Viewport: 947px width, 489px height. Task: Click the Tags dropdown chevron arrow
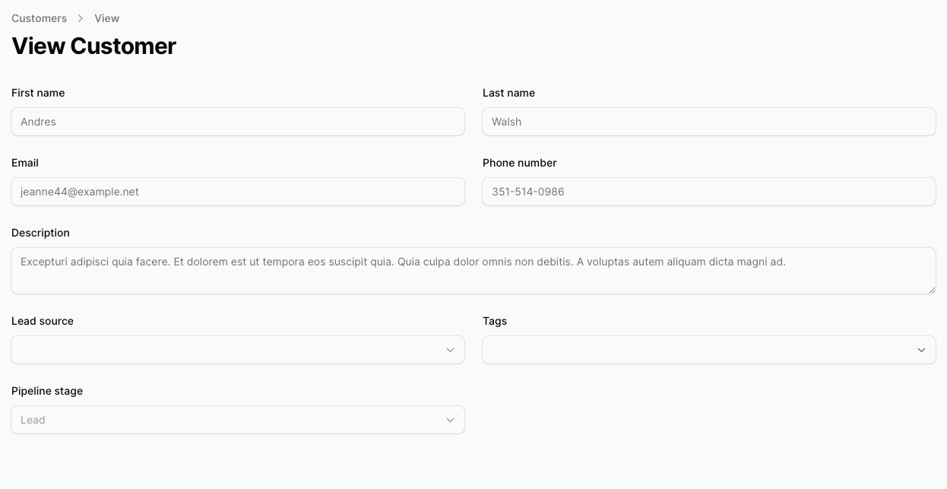(921, 350)
